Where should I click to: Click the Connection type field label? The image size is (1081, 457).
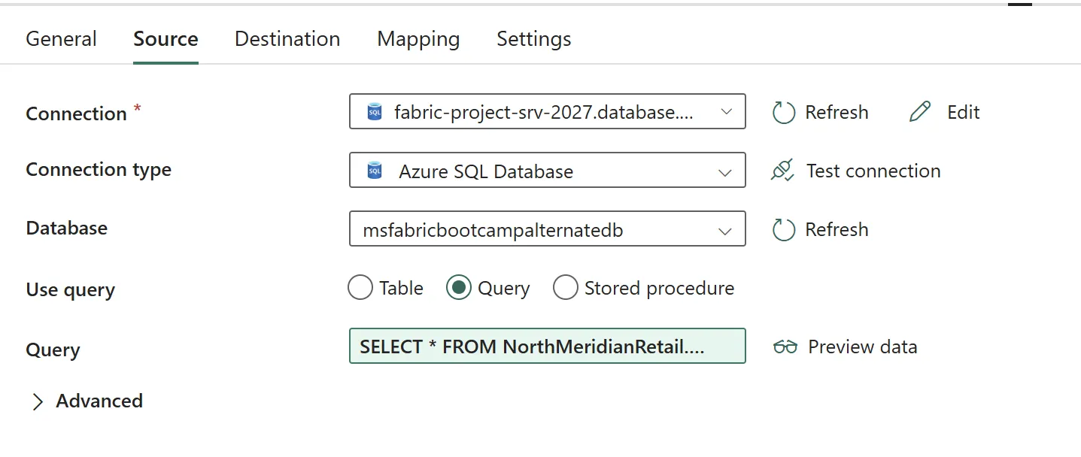[x=99, y=170]
